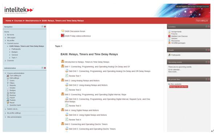This screenshot has width=214, height=135.
Task: Open the EA08 Discussion forum icon
Action: click(62, 31)
